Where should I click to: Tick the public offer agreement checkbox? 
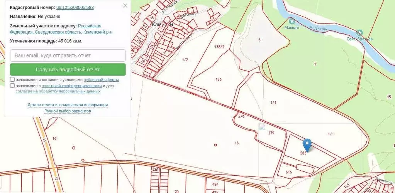point(12,79)
